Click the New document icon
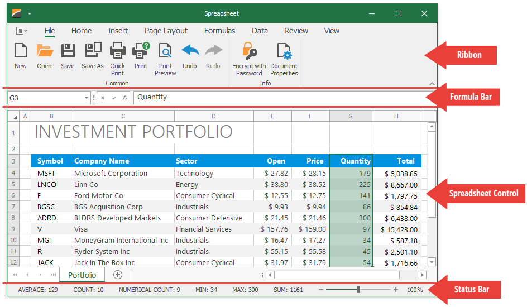 21,51
